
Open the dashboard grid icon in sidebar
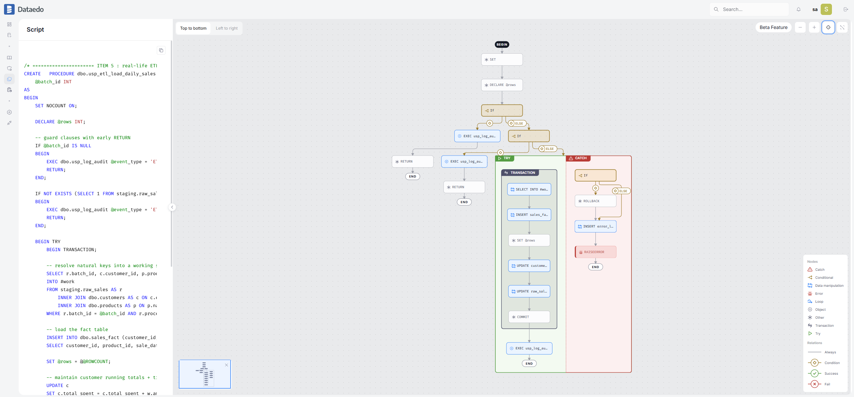pos(9,24)
